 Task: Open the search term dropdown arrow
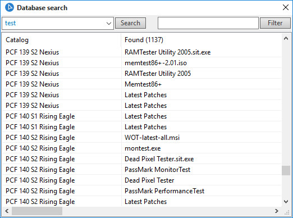(109, 24)
